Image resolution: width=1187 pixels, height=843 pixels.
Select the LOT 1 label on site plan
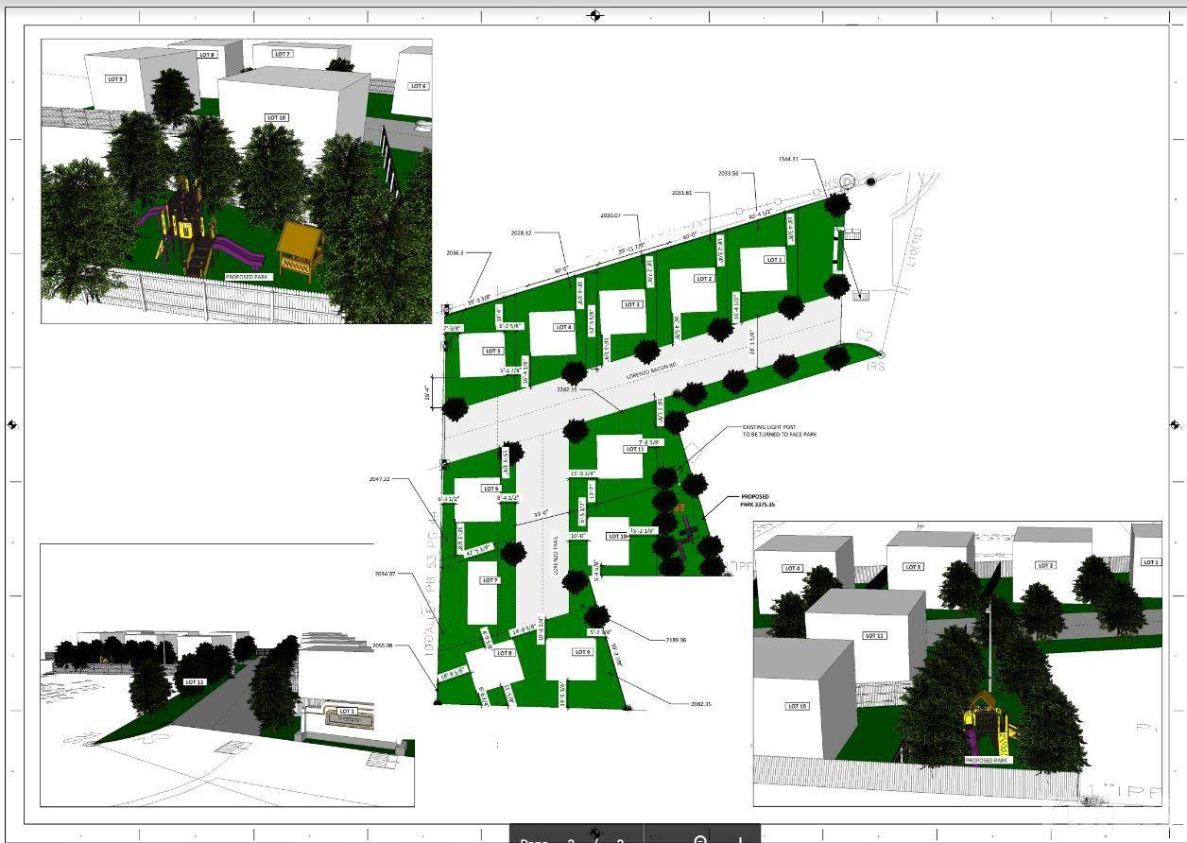tap(775, 259)
